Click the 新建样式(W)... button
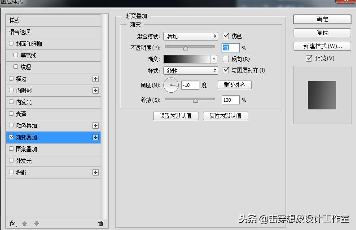 pyautogui.click(x=322, y=46)
